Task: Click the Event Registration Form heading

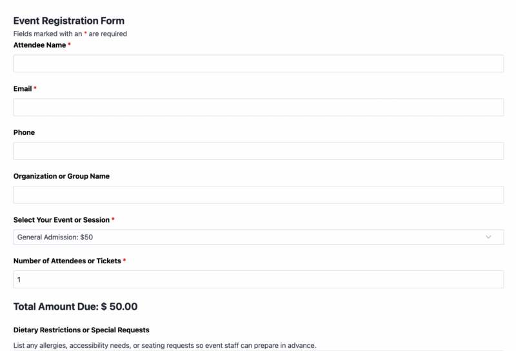Action: click(x=69, y=21)
